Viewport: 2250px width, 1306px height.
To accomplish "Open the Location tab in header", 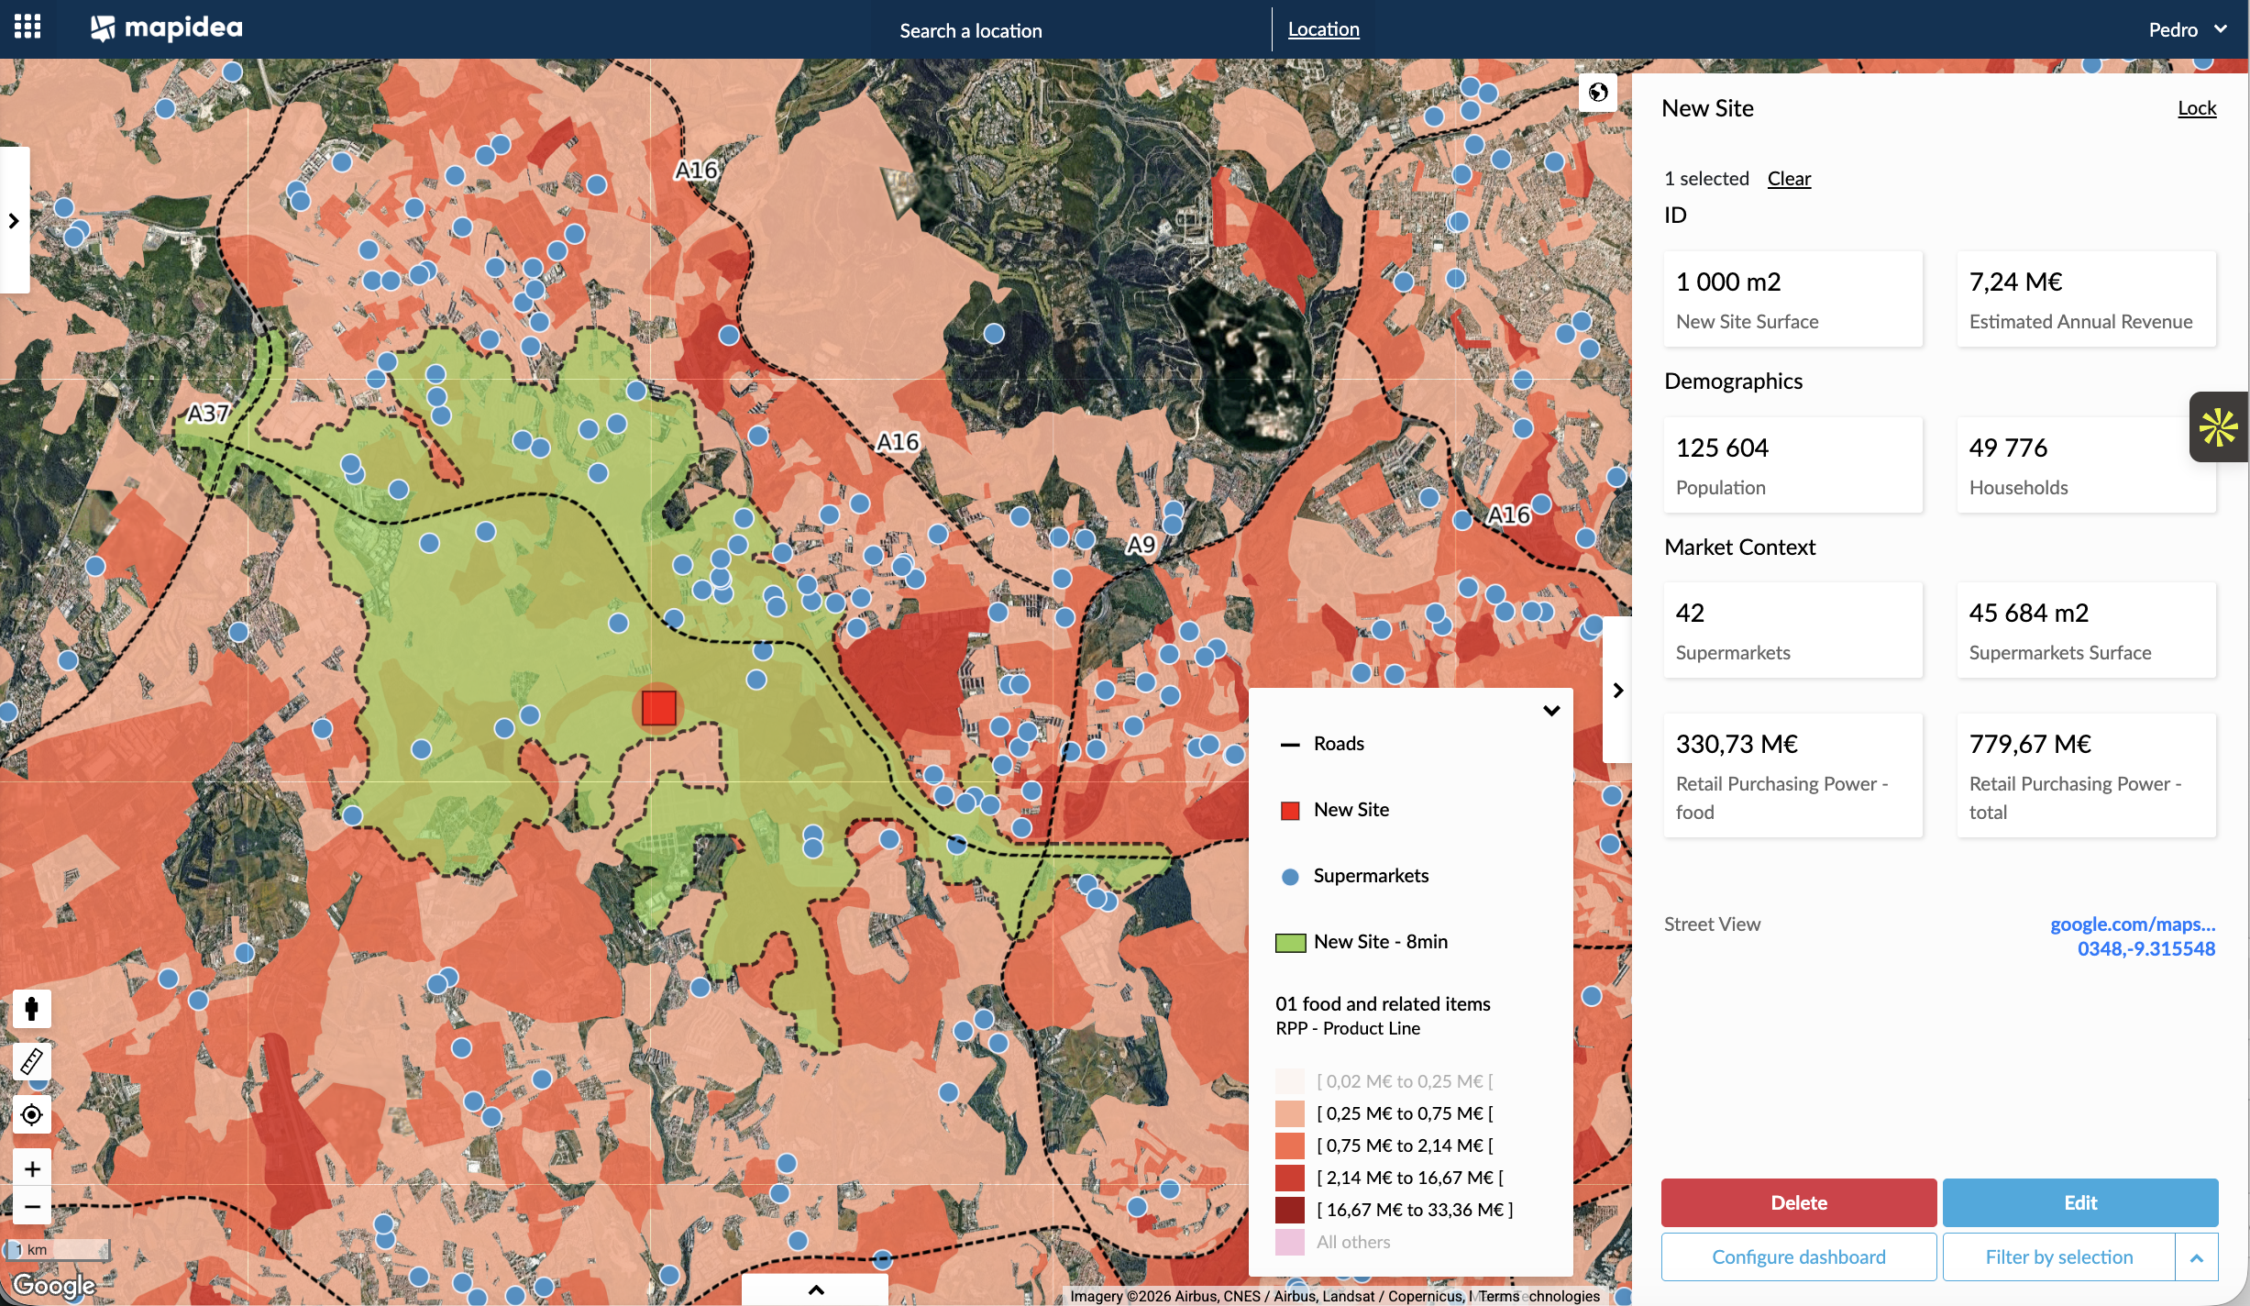I will (1323, 29).
